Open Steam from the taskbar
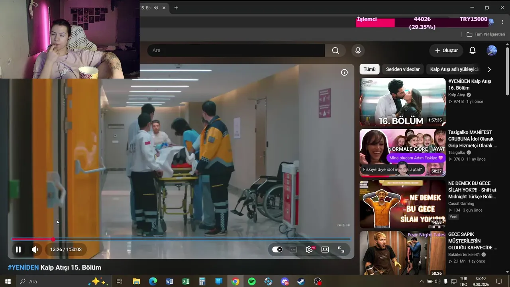This screenshot has width=510, height=287. tap(301, 281)
